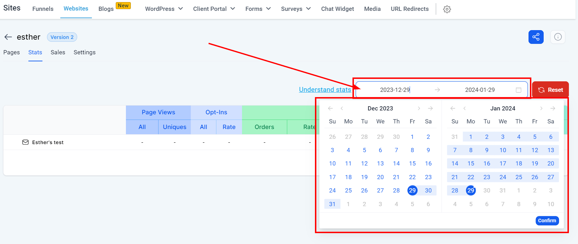The height and width of the screenshot is (244, 578).
Task: Open the Funnels tab in Sites
Action: (x=43, y=9)
